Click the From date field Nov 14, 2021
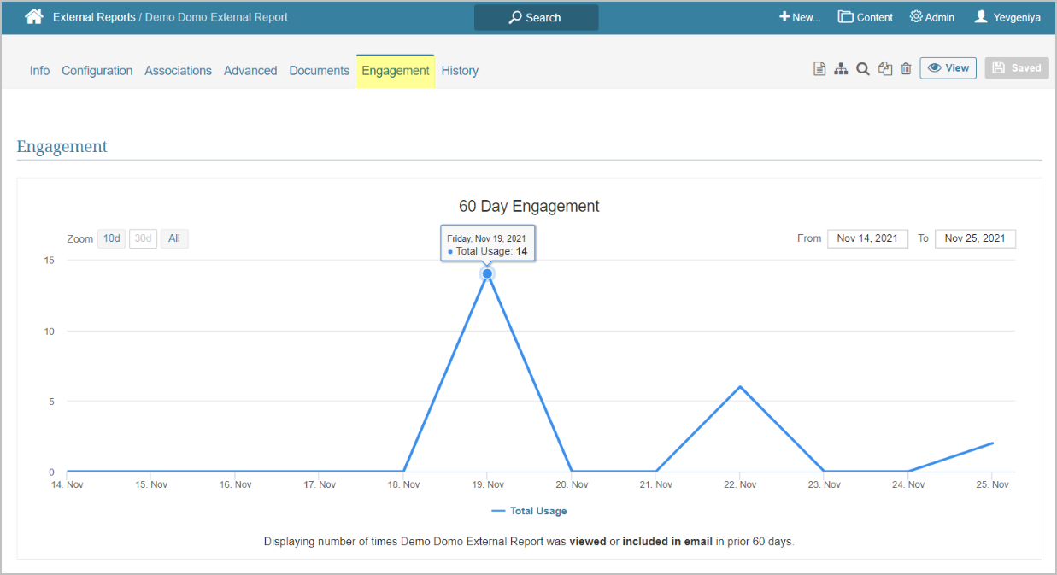Screen dimensions: 1057x575 point(867,238)
